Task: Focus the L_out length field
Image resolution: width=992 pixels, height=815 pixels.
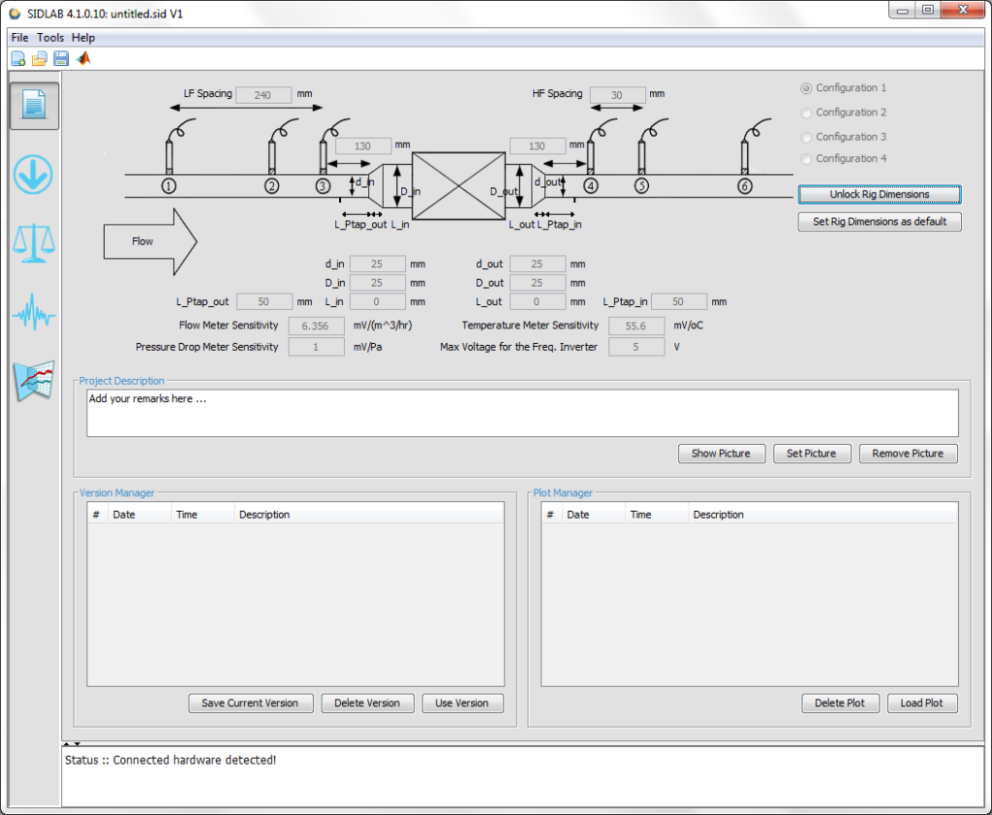Action: click(537, 301)
